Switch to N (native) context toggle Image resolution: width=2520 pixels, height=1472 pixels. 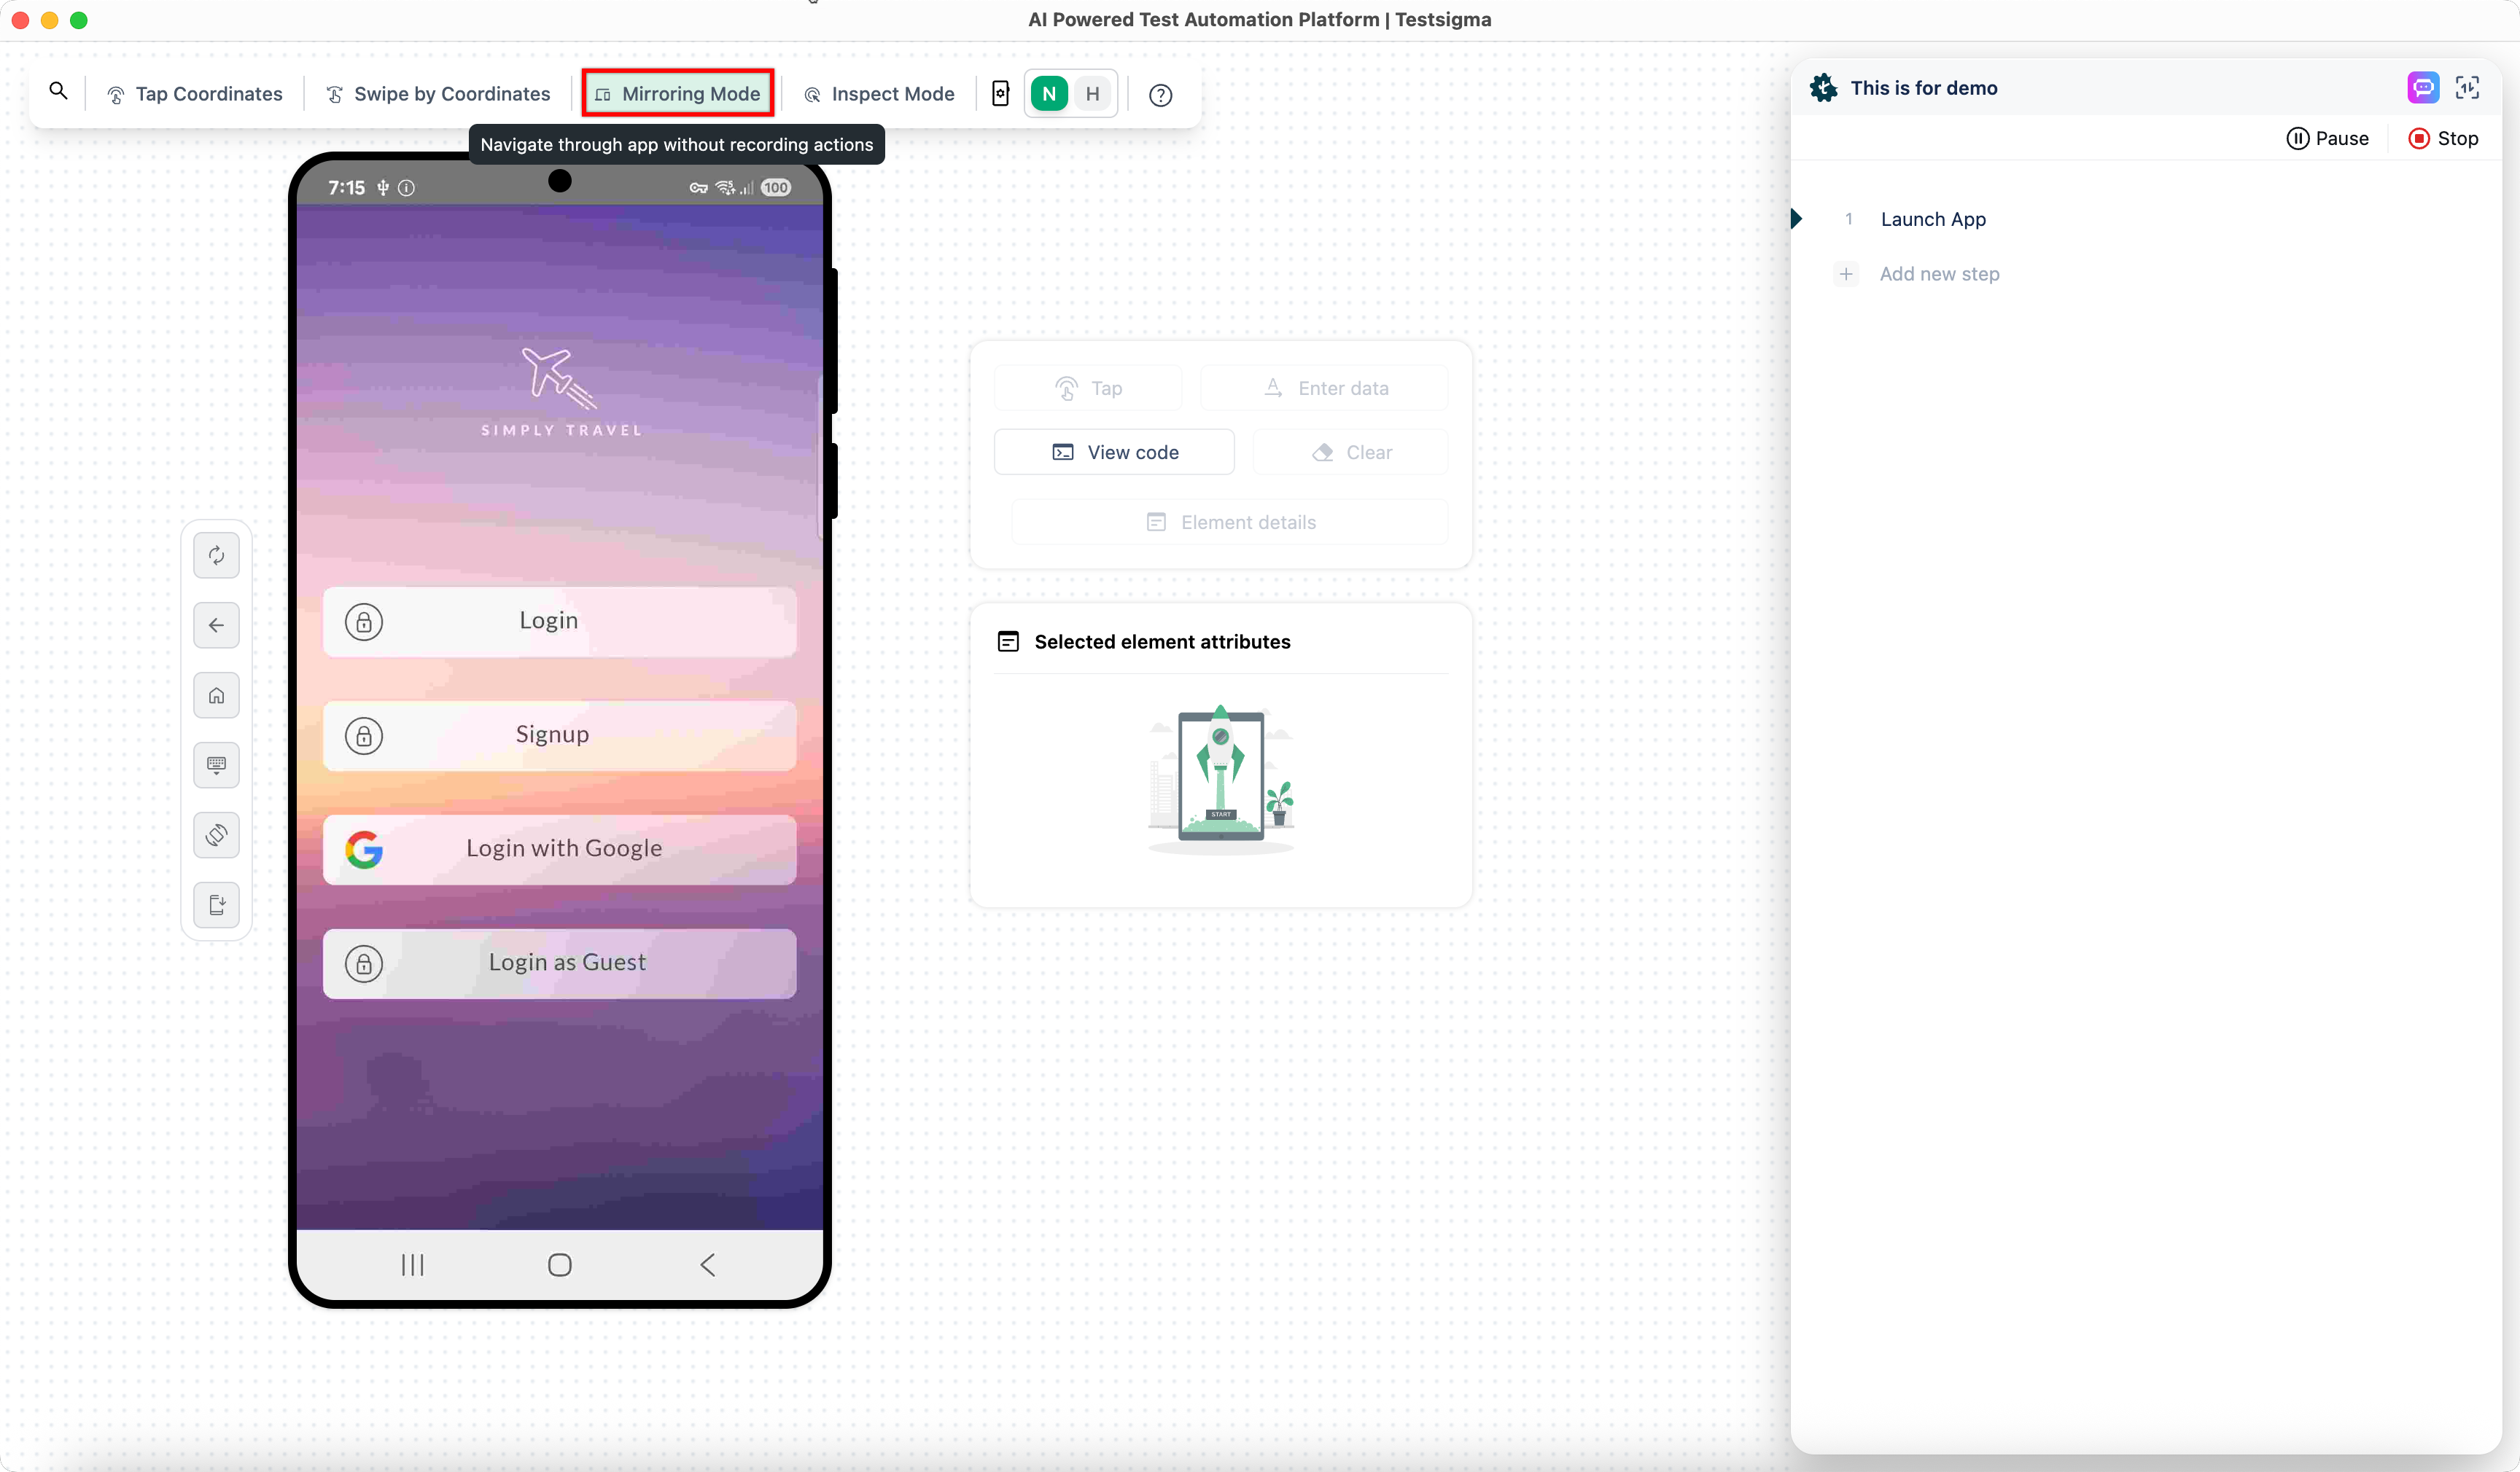[1049, 94]
